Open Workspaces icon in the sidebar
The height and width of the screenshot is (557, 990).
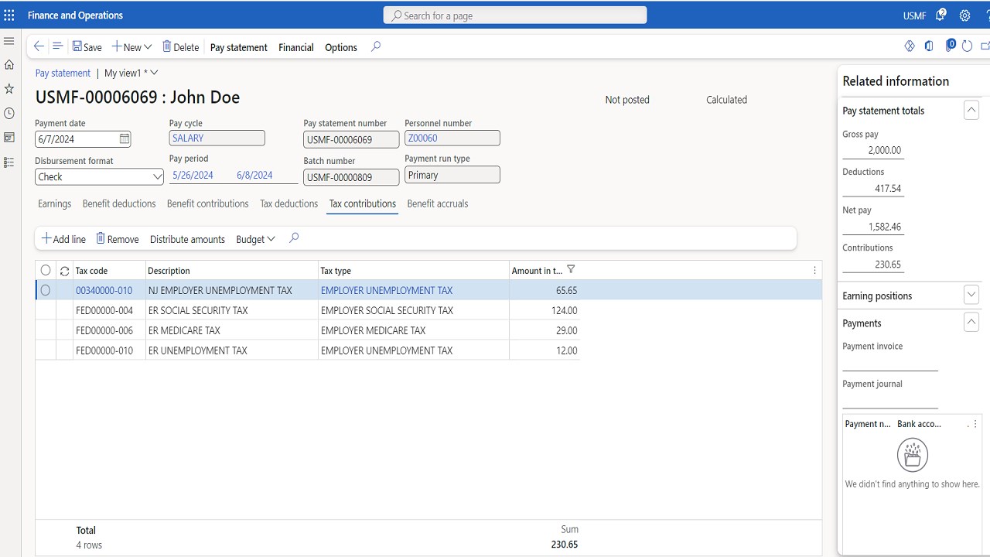[x=9, y=138]
